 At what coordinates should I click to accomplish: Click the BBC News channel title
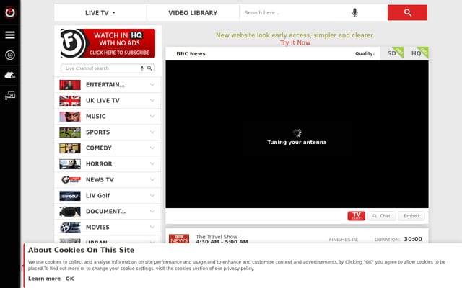tap(191, 53)
